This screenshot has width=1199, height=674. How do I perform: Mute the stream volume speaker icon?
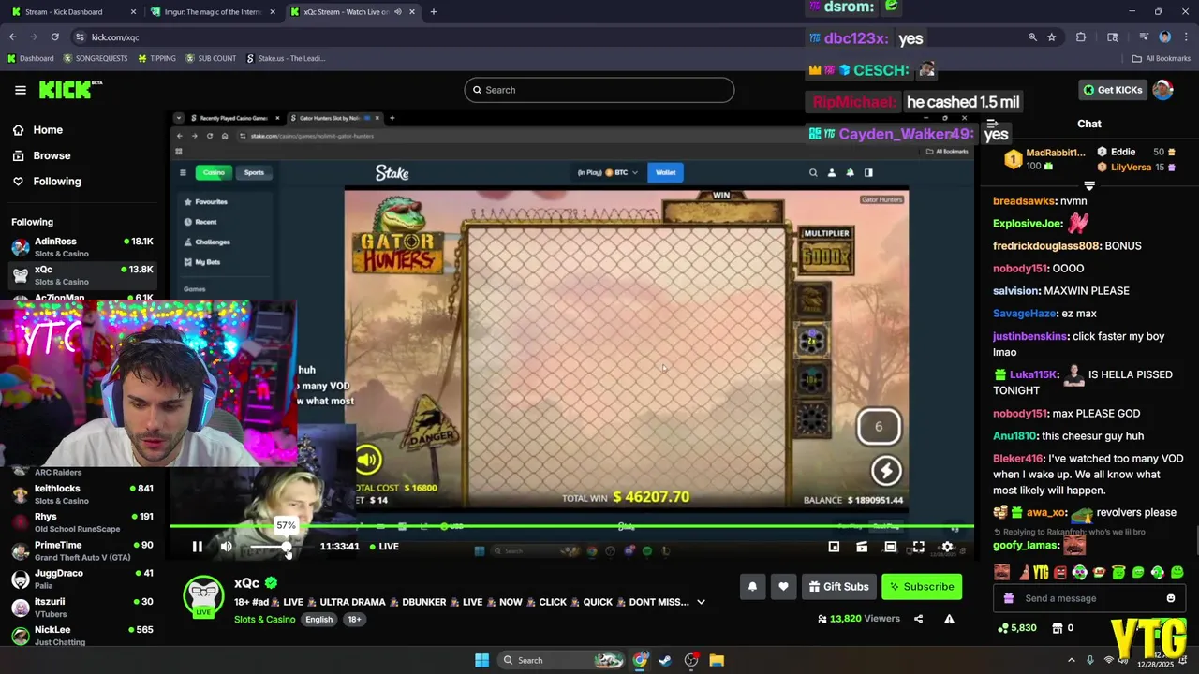coord(226,547)
